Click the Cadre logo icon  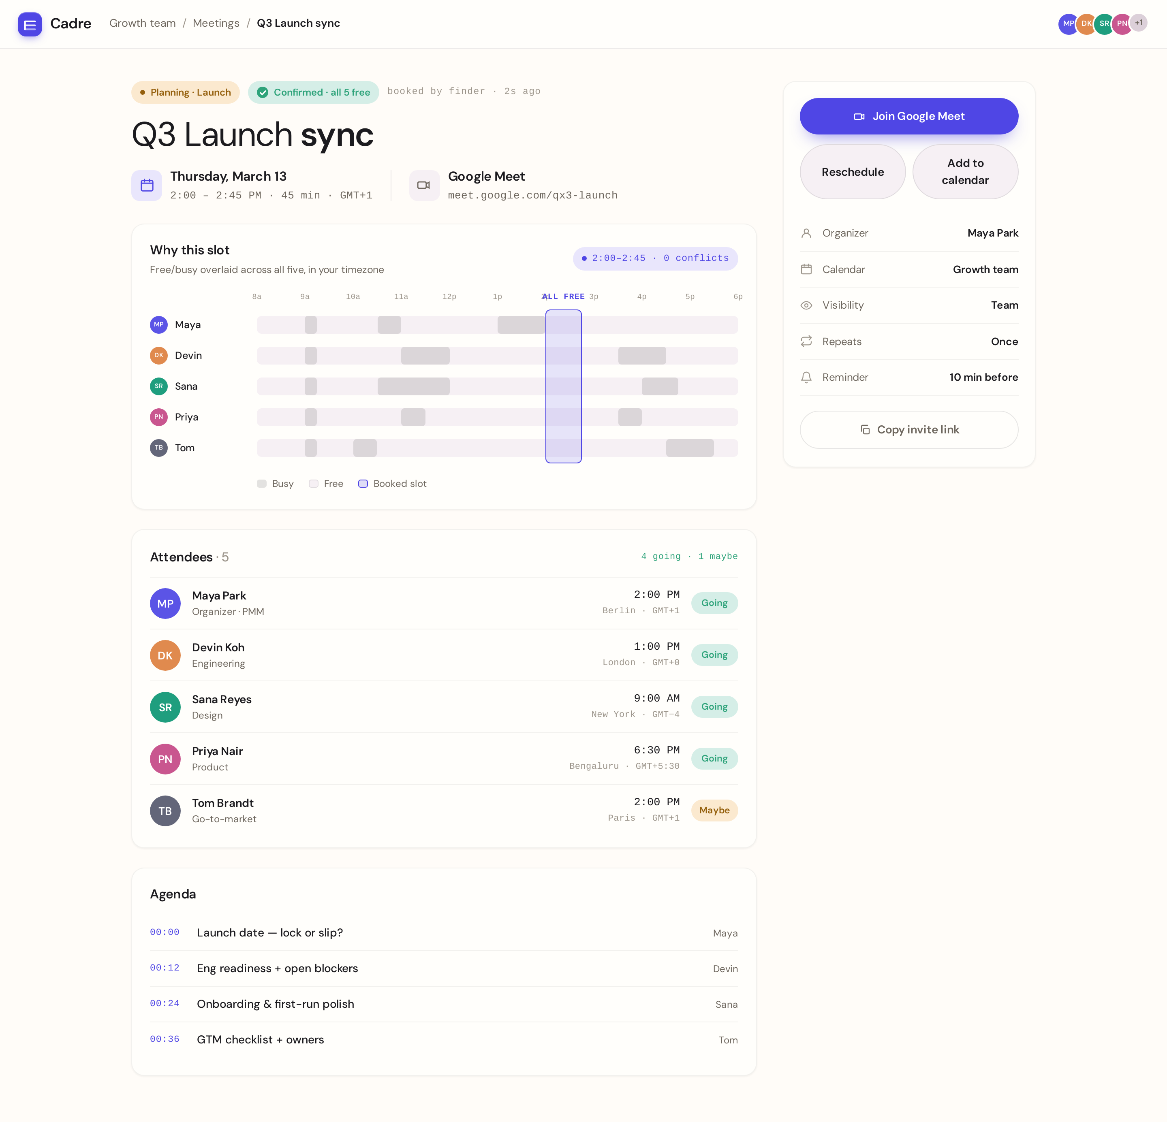[30, 24]
